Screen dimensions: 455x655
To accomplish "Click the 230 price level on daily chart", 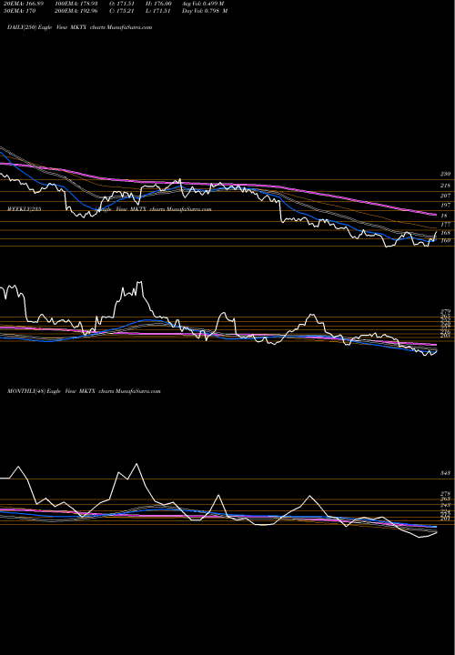I will point(445,174).
